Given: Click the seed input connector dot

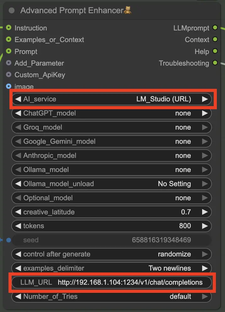Looking at the screenshot, I should pyautogui.click(x=8, y=240).
